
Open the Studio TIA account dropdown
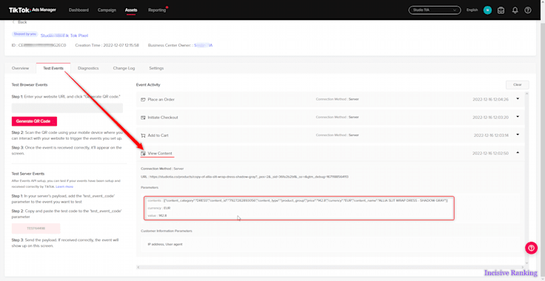tap(435, 10)
